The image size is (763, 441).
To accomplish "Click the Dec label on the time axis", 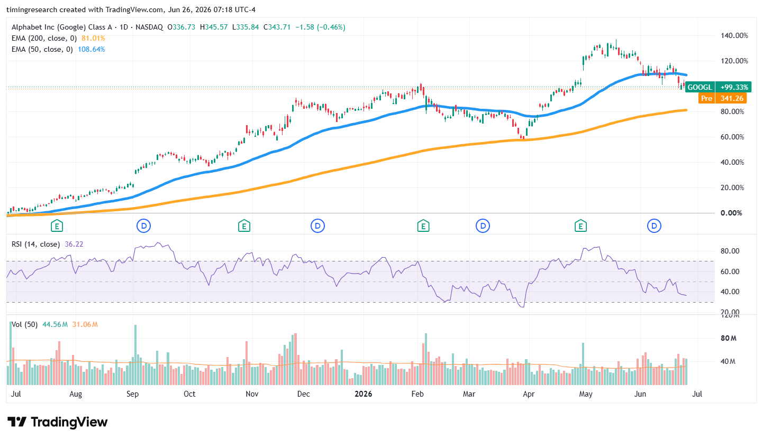I will (x=303, y=393).
